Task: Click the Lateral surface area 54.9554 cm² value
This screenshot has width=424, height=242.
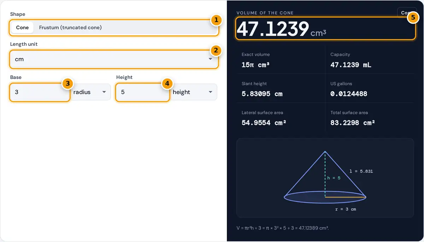Action: tap(264, 123)
